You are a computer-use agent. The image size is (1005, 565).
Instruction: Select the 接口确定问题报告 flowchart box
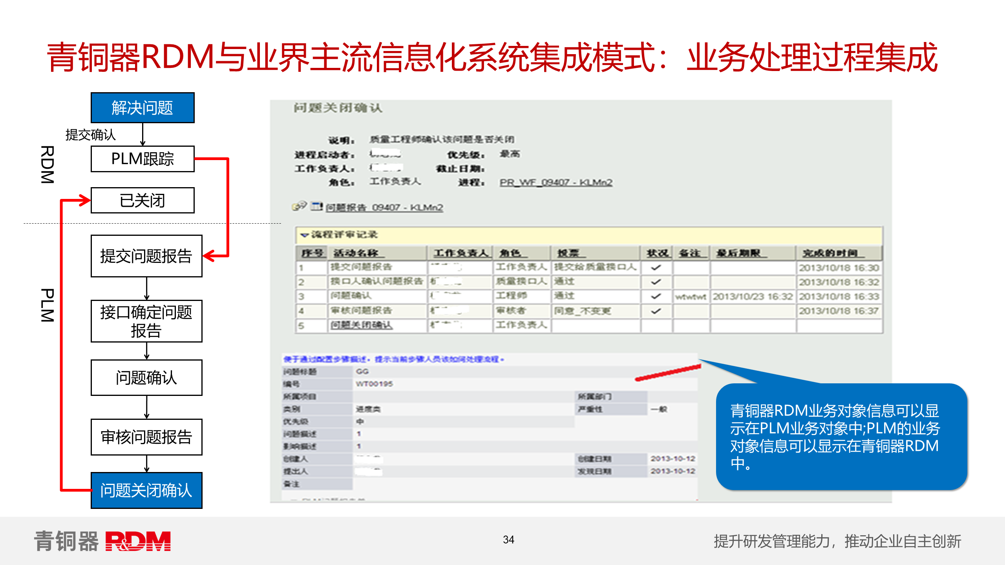tap(146, 321)
